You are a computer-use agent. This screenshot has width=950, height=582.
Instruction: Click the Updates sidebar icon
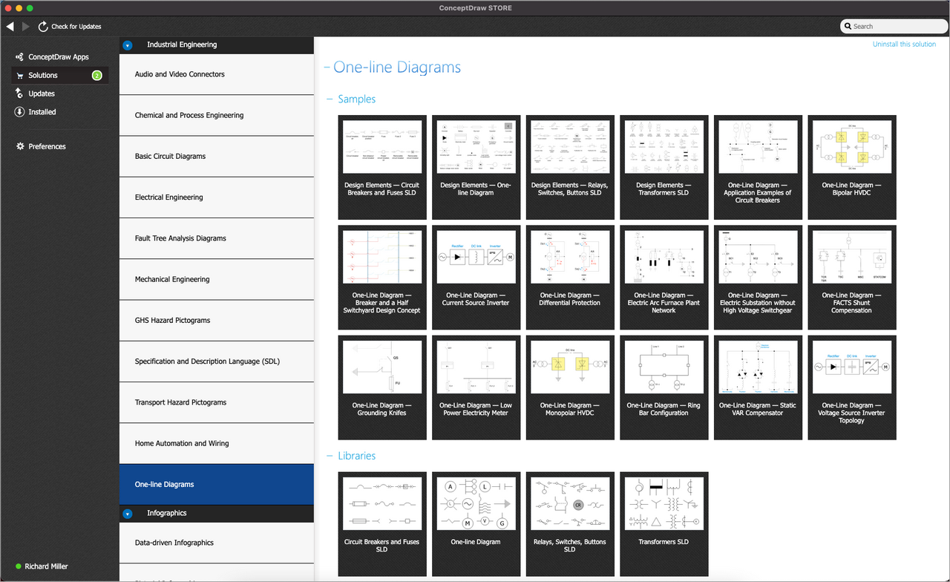pyautogui.click(x=19, y=94)
